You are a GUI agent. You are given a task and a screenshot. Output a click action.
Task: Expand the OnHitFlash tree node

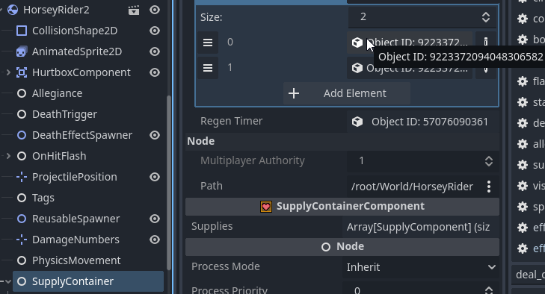click(x=8, y=156)
